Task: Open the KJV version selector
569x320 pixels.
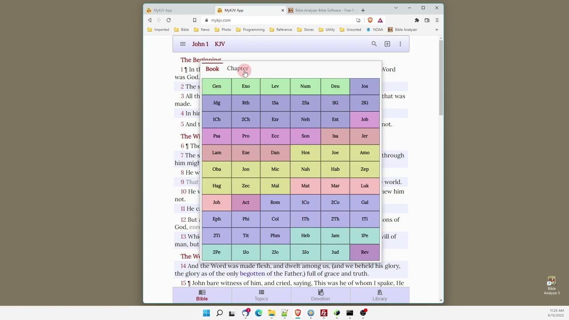Action: [x=220, y=44]
